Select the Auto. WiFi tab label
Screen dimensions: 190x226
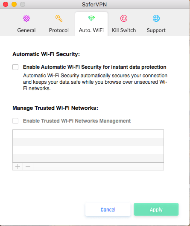tap(91, 30)
